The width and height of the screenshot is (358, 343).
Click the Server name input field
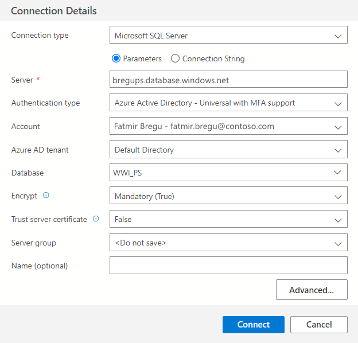click(228, 80)
